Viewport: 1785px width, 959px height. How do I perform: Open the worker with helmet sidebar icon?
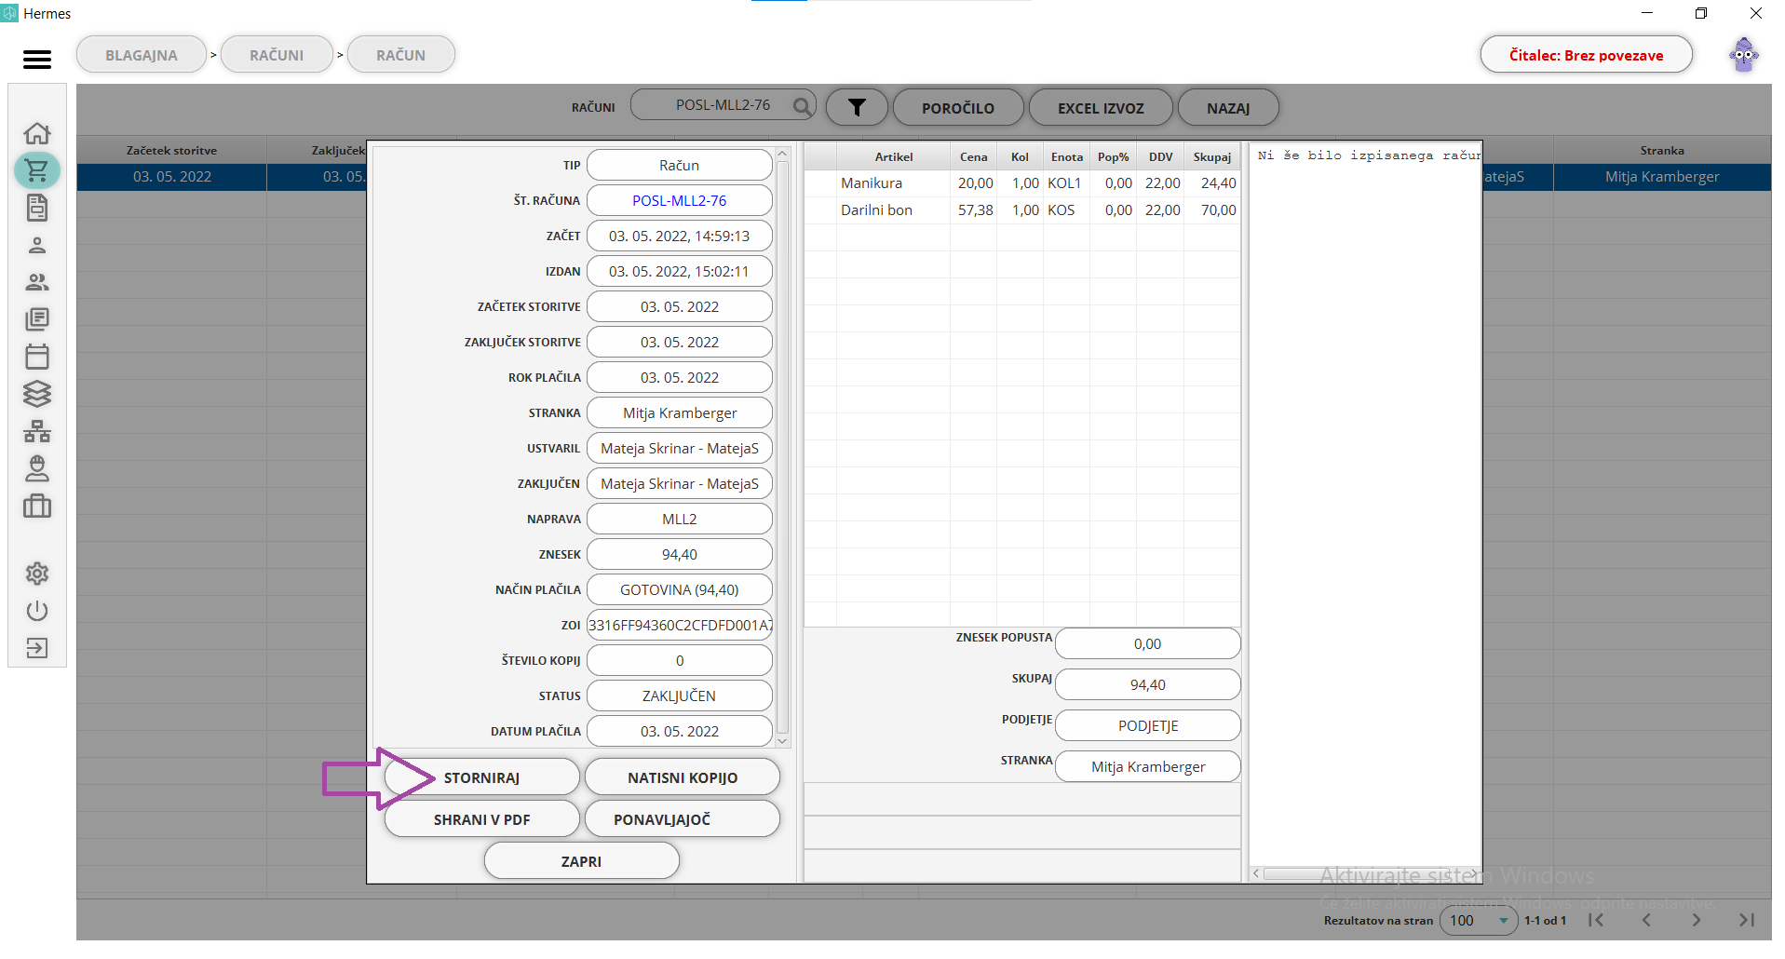pos(37,468)
